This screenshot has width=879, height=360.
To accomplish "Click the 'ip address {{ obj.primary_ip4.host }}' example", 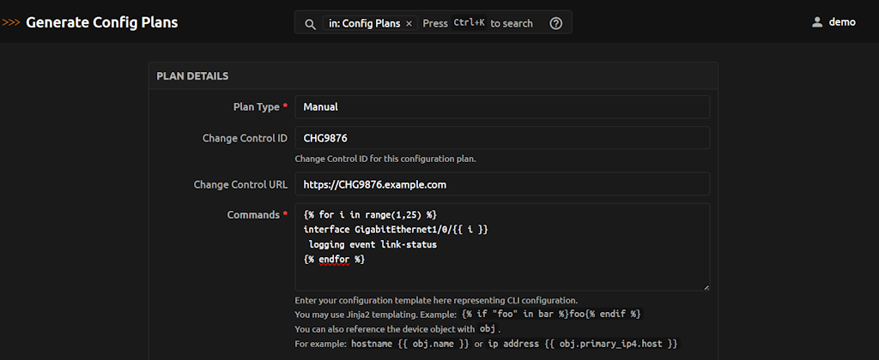I will pyautogui.click(x=583, y=344).
